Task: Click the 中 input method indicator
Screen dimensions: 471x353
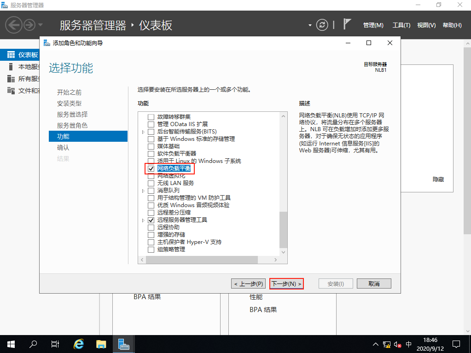Action: pyautogui.click(x=408, y=344)
